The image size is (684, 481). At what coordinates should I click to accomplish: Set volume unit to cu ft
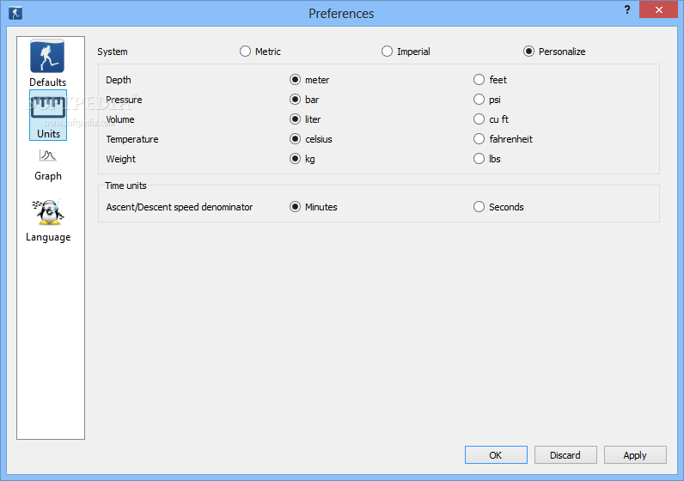(x=491, y=119)
